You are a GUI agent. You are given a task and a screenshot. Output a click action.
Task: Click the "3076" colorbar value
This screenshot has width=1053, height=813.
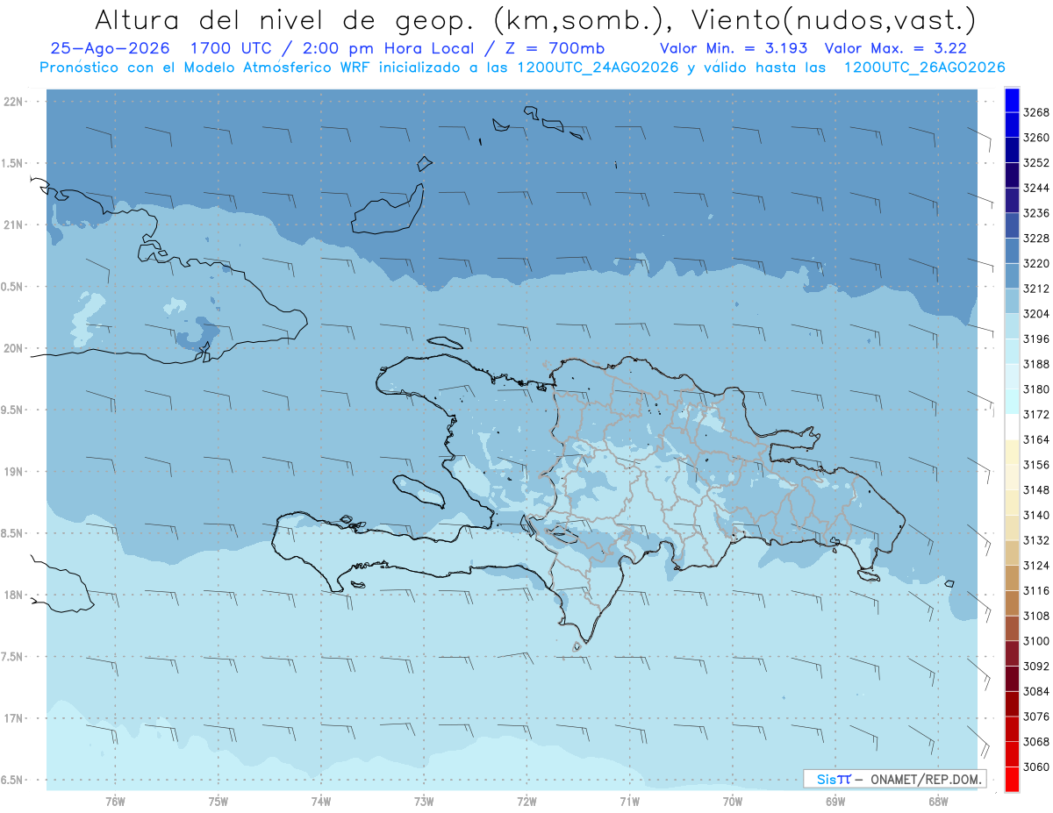pyautogui.click(x=1036, y=717)
